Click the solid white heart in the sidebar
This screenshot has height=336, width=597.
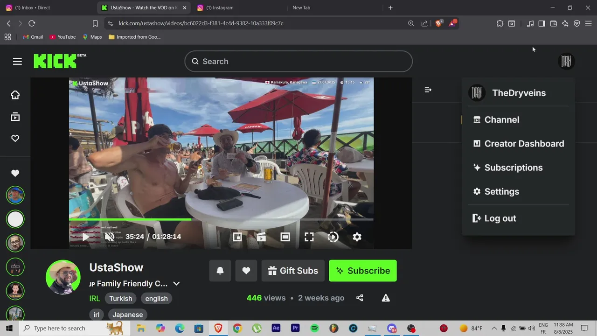(x=15, y=173)
